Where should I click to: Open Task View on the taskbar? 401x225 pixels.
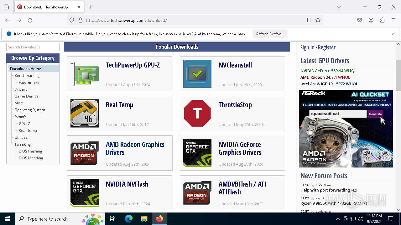[x=113, y=219]
